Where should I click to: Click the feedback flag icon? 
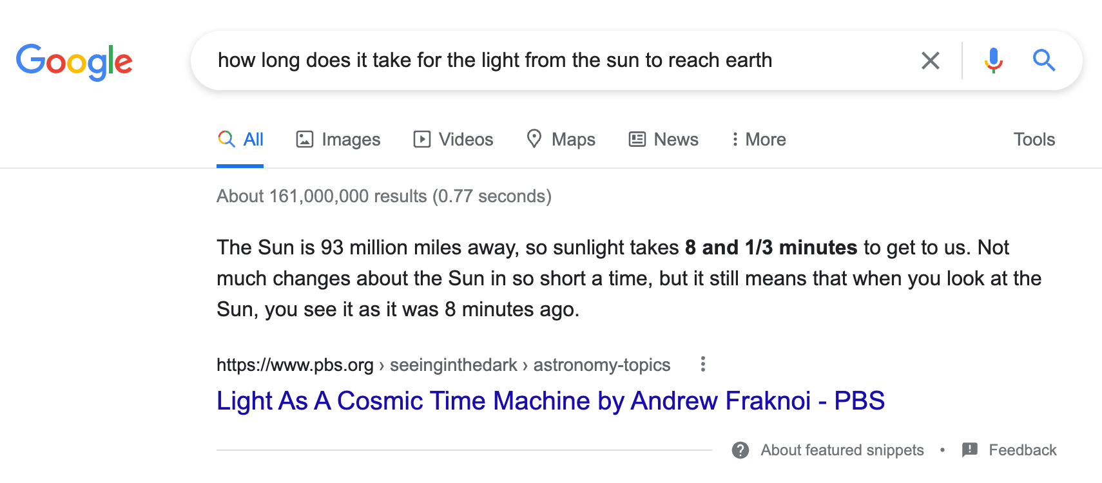(969, 450)
